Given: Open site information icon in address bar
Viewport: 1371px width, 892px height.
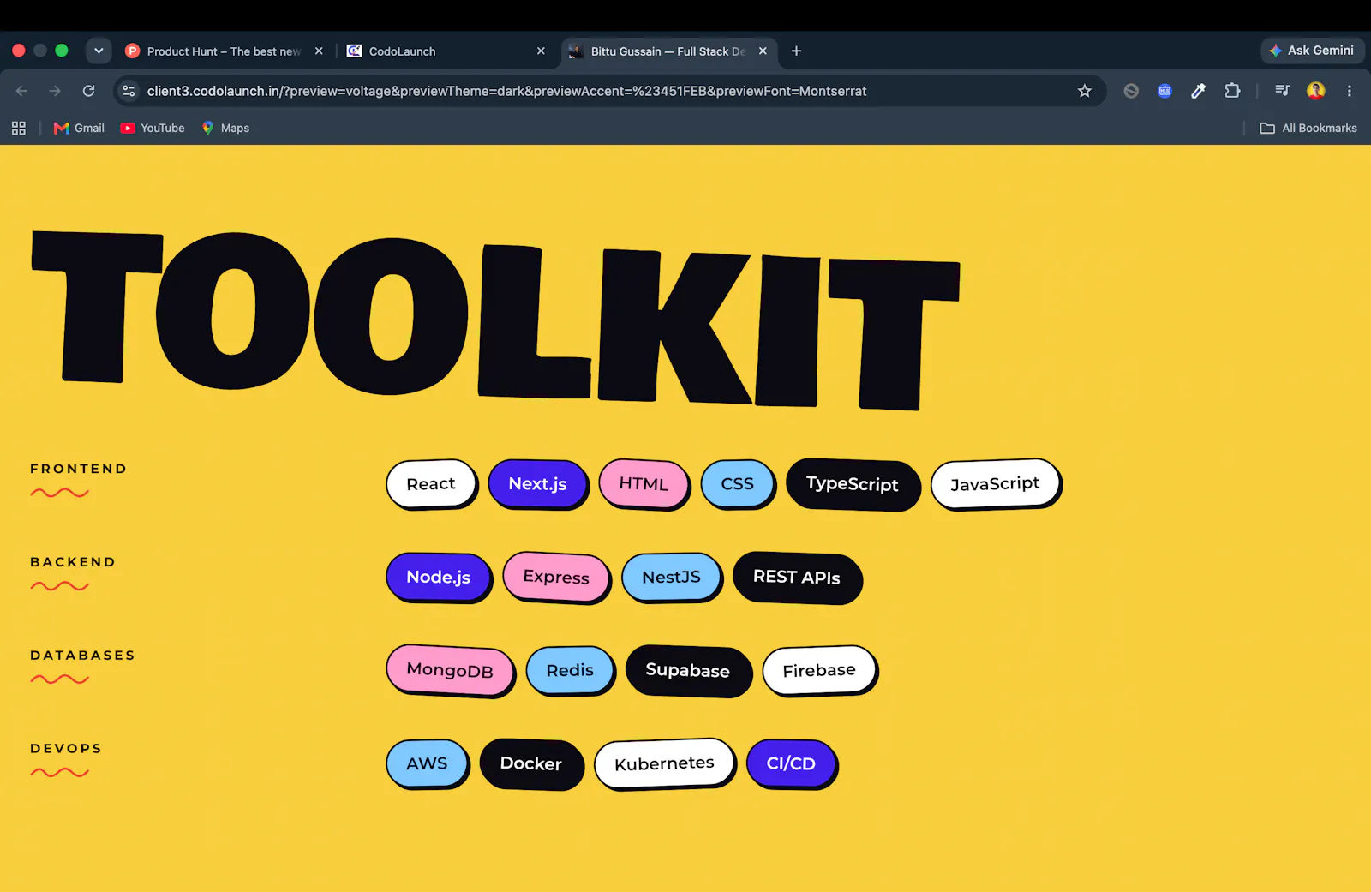Looking at the screenshot, I should point(129,91).
